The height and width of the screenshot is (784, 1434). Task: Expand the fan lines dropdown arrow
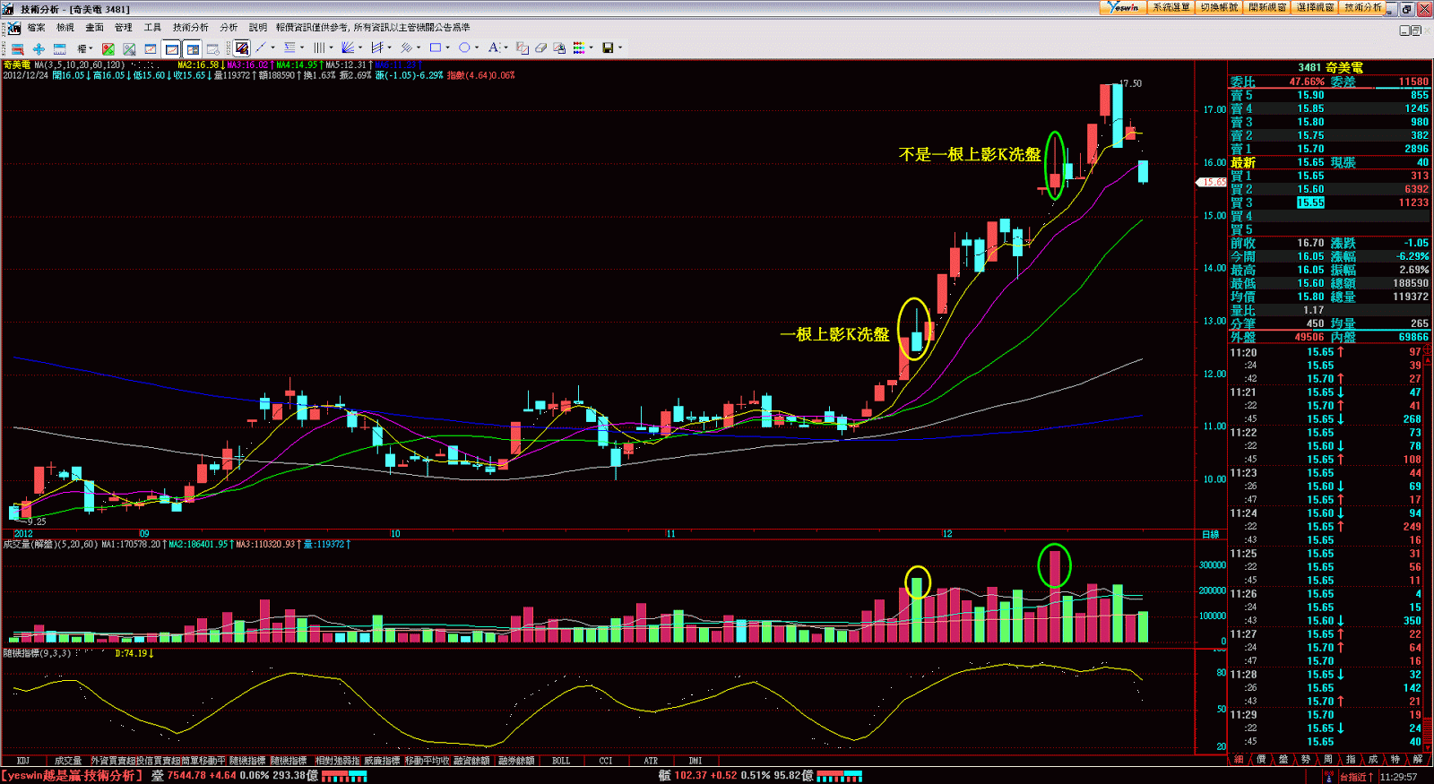point(360,48)
